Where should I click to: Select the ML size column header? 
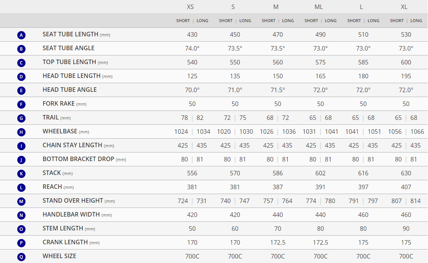pyautogui.click(x=319, y=7)
